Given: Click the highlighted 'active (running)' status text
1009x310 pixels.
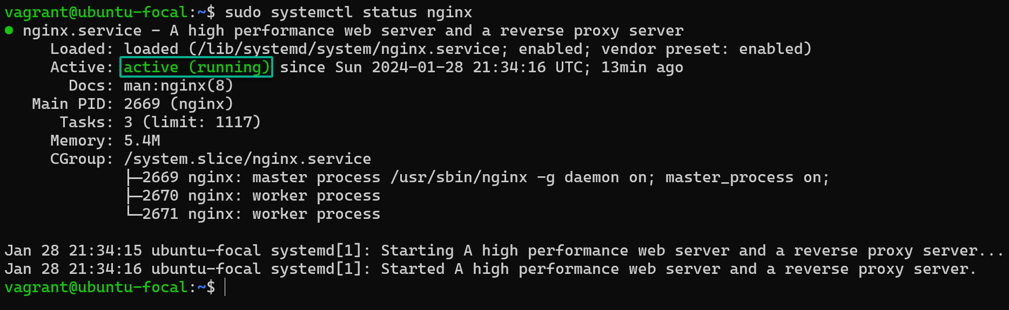Looking at the screenshot, I should [x=196, y=67].
